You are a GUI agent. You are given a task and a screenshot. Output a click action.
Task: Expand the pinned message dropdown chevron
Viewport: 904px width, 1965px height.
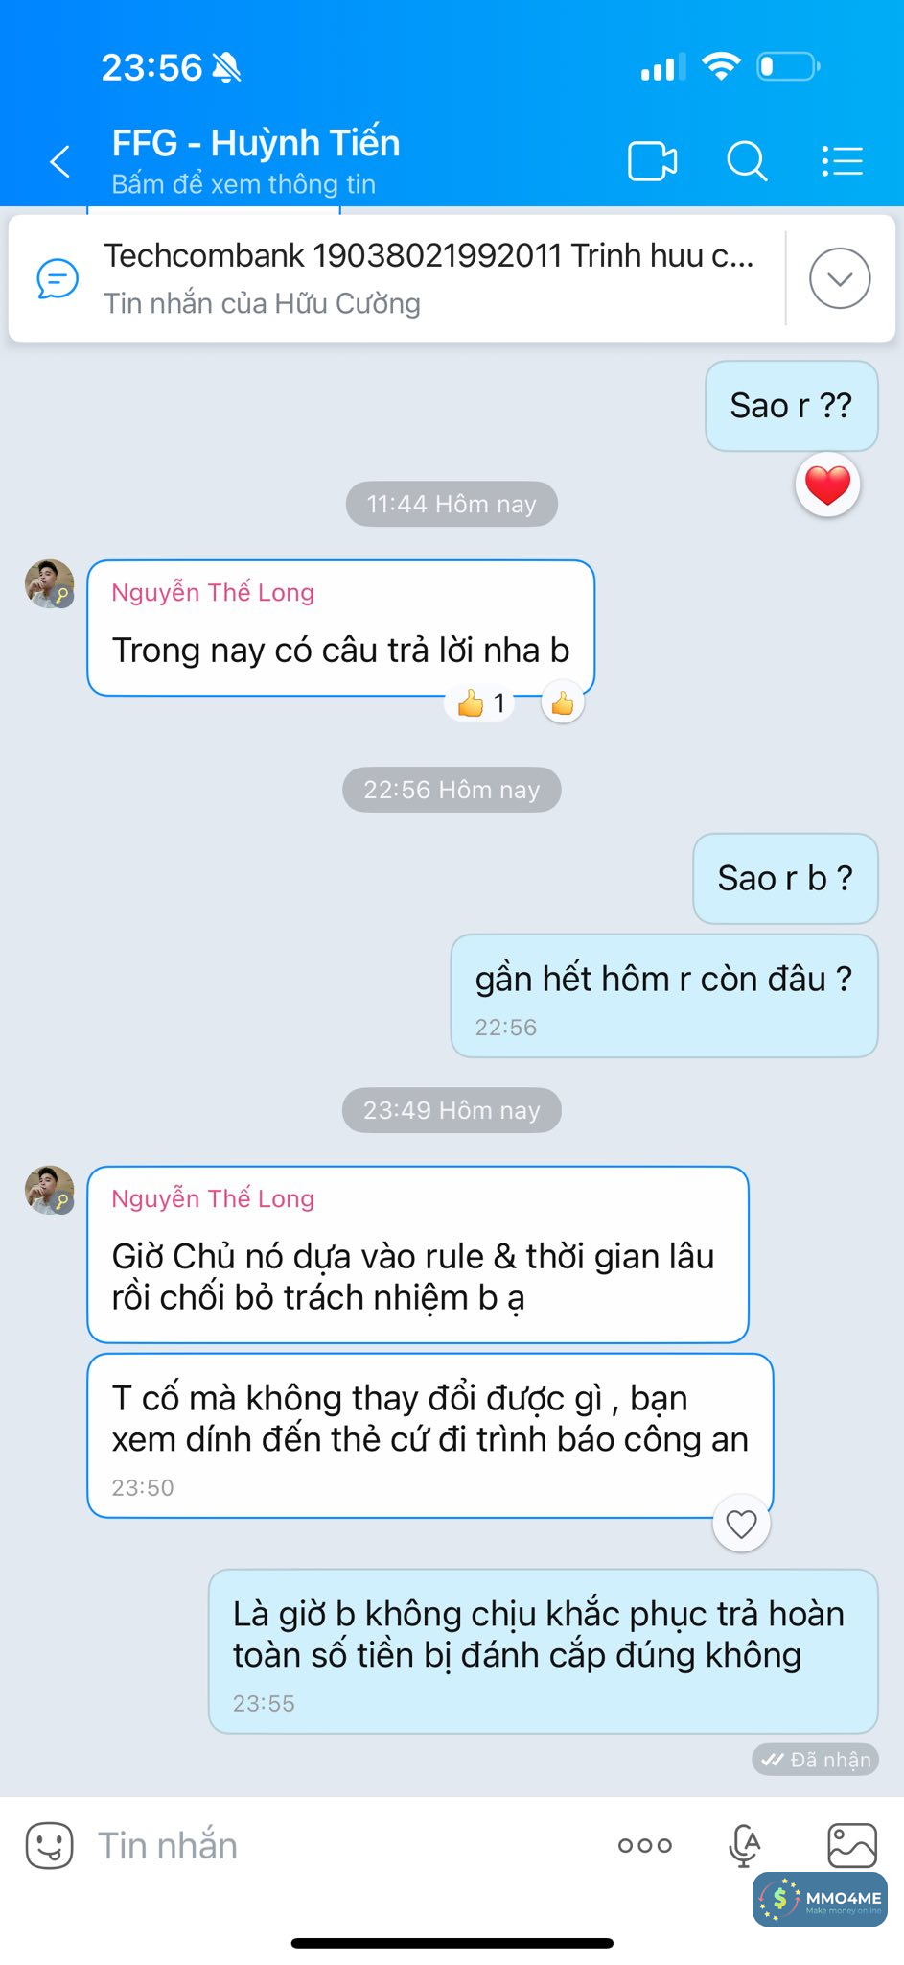840,278
